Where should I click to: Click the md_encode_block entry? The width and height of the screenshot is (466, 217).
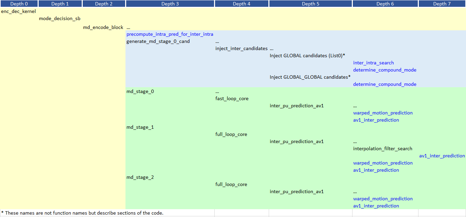tap(103, 27)
